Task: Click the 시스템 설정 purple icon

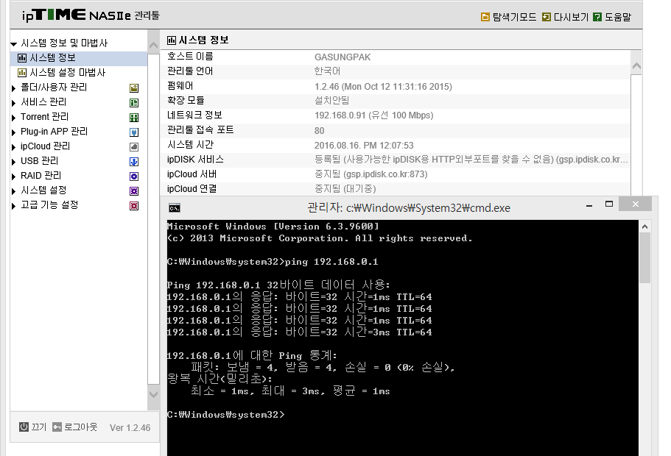Action: pyautogui.click(x=134, y=191)
